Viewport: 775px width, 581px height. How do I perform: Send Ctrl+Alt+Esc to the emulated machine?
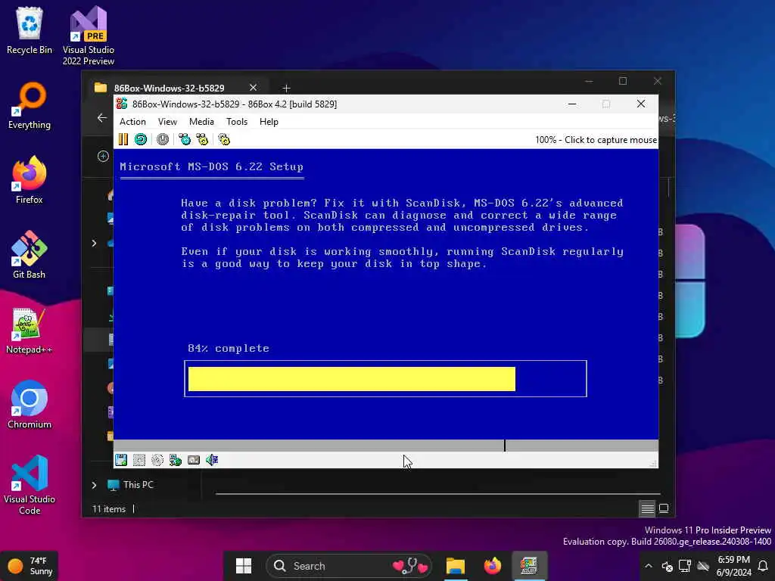202,140
